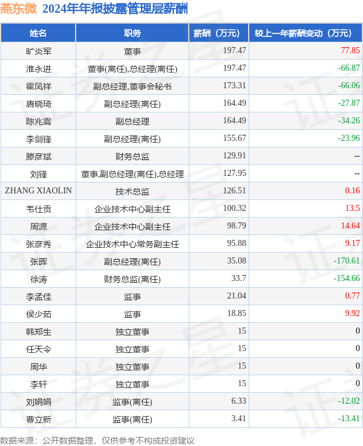The image size is (363, 446).
Task: Click change value -13.41
Action: (348, 419)
